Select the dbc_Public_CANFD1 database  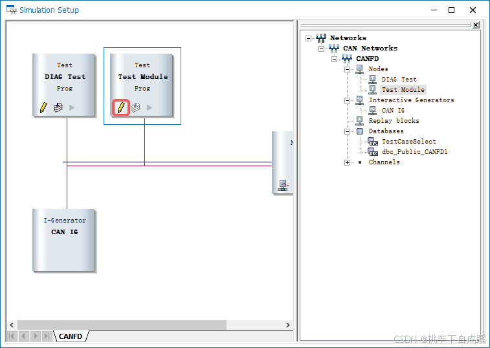point(415,151)
